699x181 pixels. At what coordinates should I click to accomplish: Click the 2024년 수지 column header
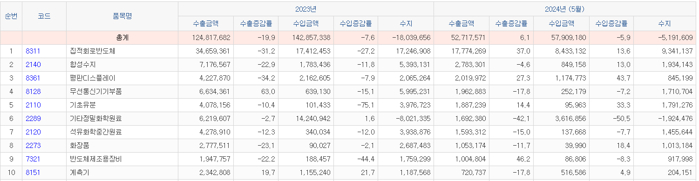665,23
